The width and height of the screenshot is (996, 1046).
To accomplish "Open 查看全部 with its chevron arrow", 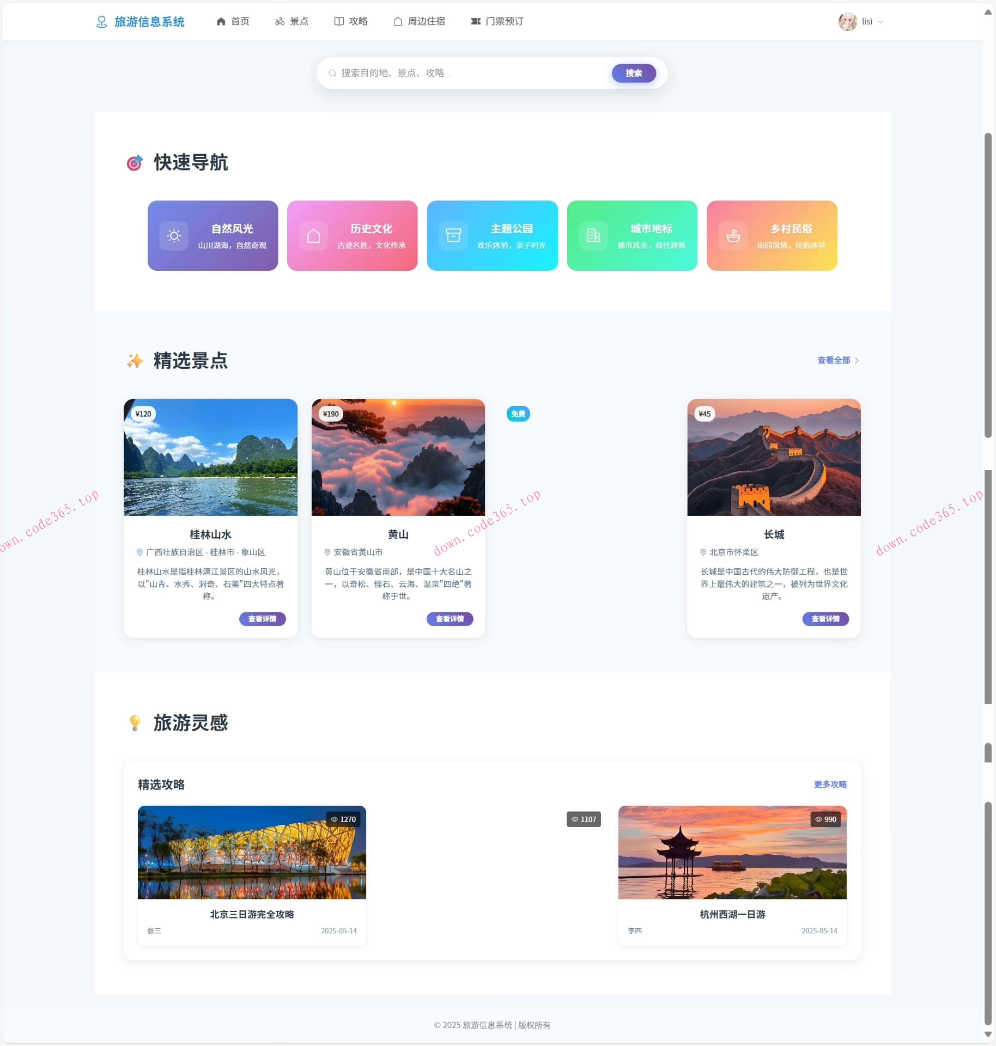I will point(836,360).
